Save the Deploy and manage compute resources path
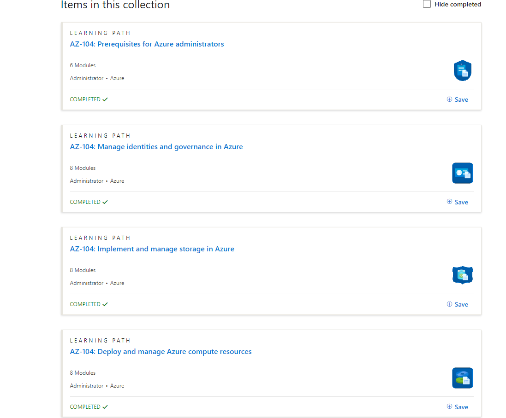Image resolution: width=506 pixels, height=418 pixels. [457, 407]
